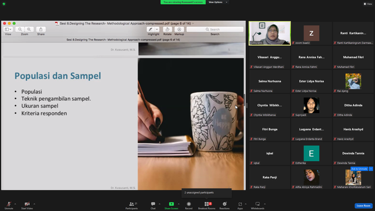The width and height of the screenshot is (375, 211).
Task: Open Preview sidebar View menu button
Action: [8, 29]
